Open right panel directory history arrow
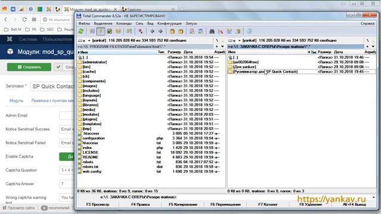Image resolution: width=381 pixels, height=214 pixels. coord(373,46)
